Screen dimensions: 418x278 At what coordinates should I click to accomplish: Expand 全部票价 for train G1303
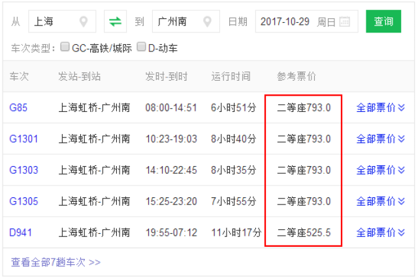coord(381,170)
